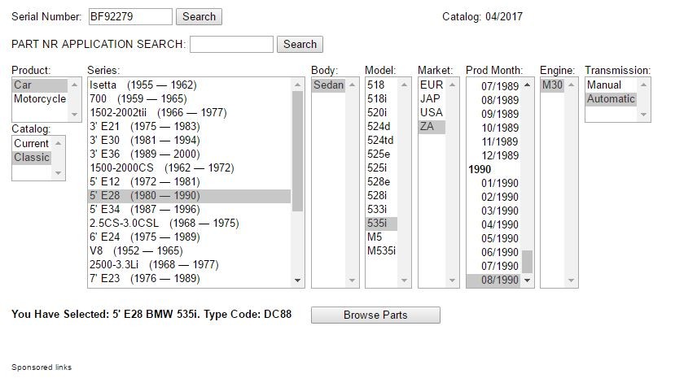Image resolution: width=697 pixels, height=387 pixels.
Task: Choose USA market
Action: coord(432,112)
